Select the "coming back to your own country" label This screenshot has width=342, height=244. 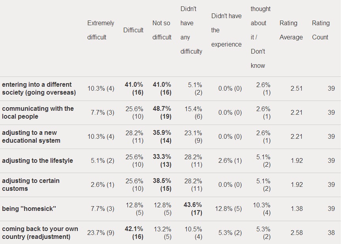click(40, 233)
